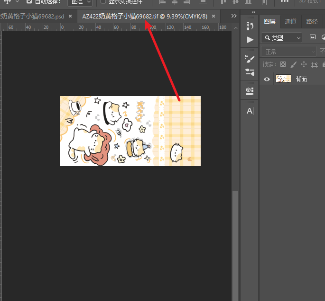Open the 图层 auto-select dropdown

tap(80, 2)
